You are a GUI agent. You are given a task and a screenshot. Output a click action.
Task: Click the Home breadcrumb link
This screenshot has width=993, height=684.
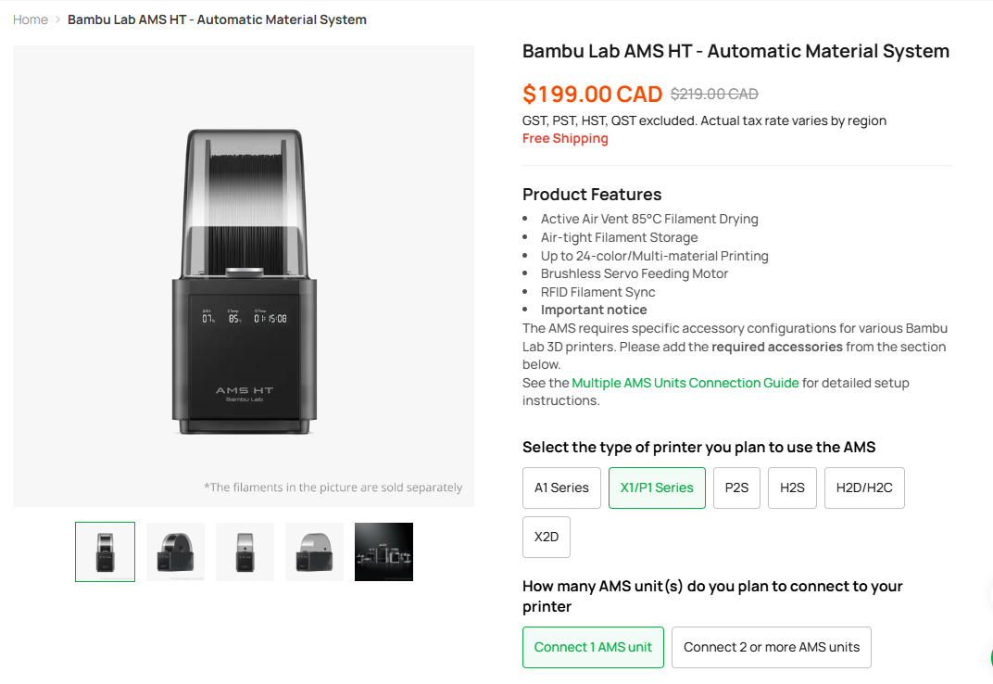tap(31, 19)
